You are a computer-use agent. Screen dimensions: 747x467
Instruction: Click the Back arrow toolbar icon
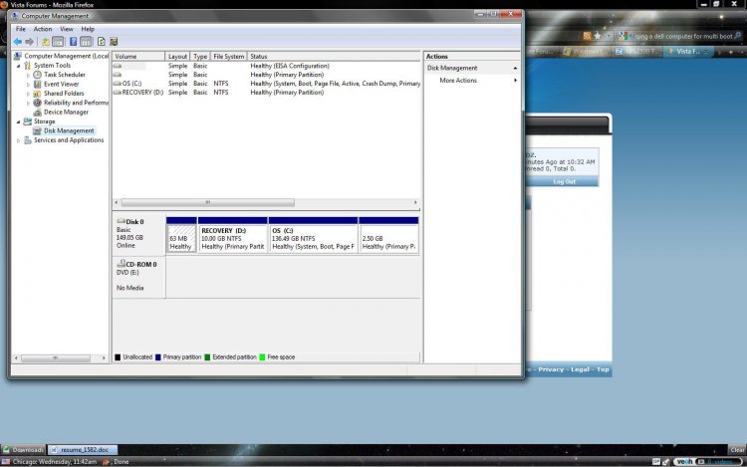pyautogui.click(x=18, y=42)
